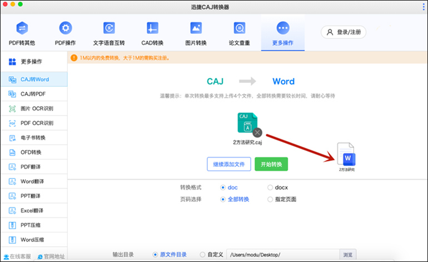Select the CAJ转Word sidebar icon
The width and height of the screenshot is (428, 262).
[12, 80]
